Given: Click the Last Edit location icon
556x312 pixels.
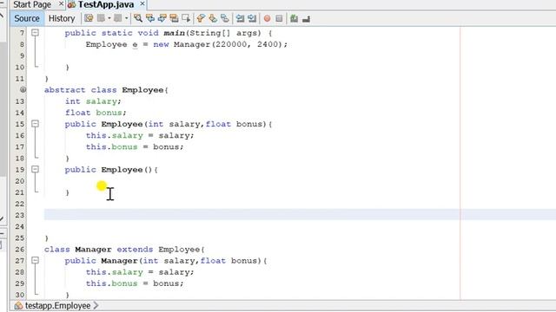Looking at the screenshot, I should [89, 18].
